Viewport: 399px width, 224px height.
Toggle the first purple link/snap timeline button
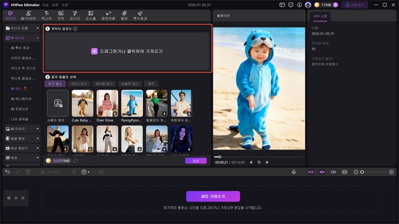311,172
